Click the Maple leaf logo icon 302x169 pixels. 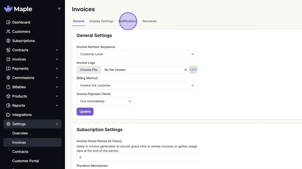(8, 9)
